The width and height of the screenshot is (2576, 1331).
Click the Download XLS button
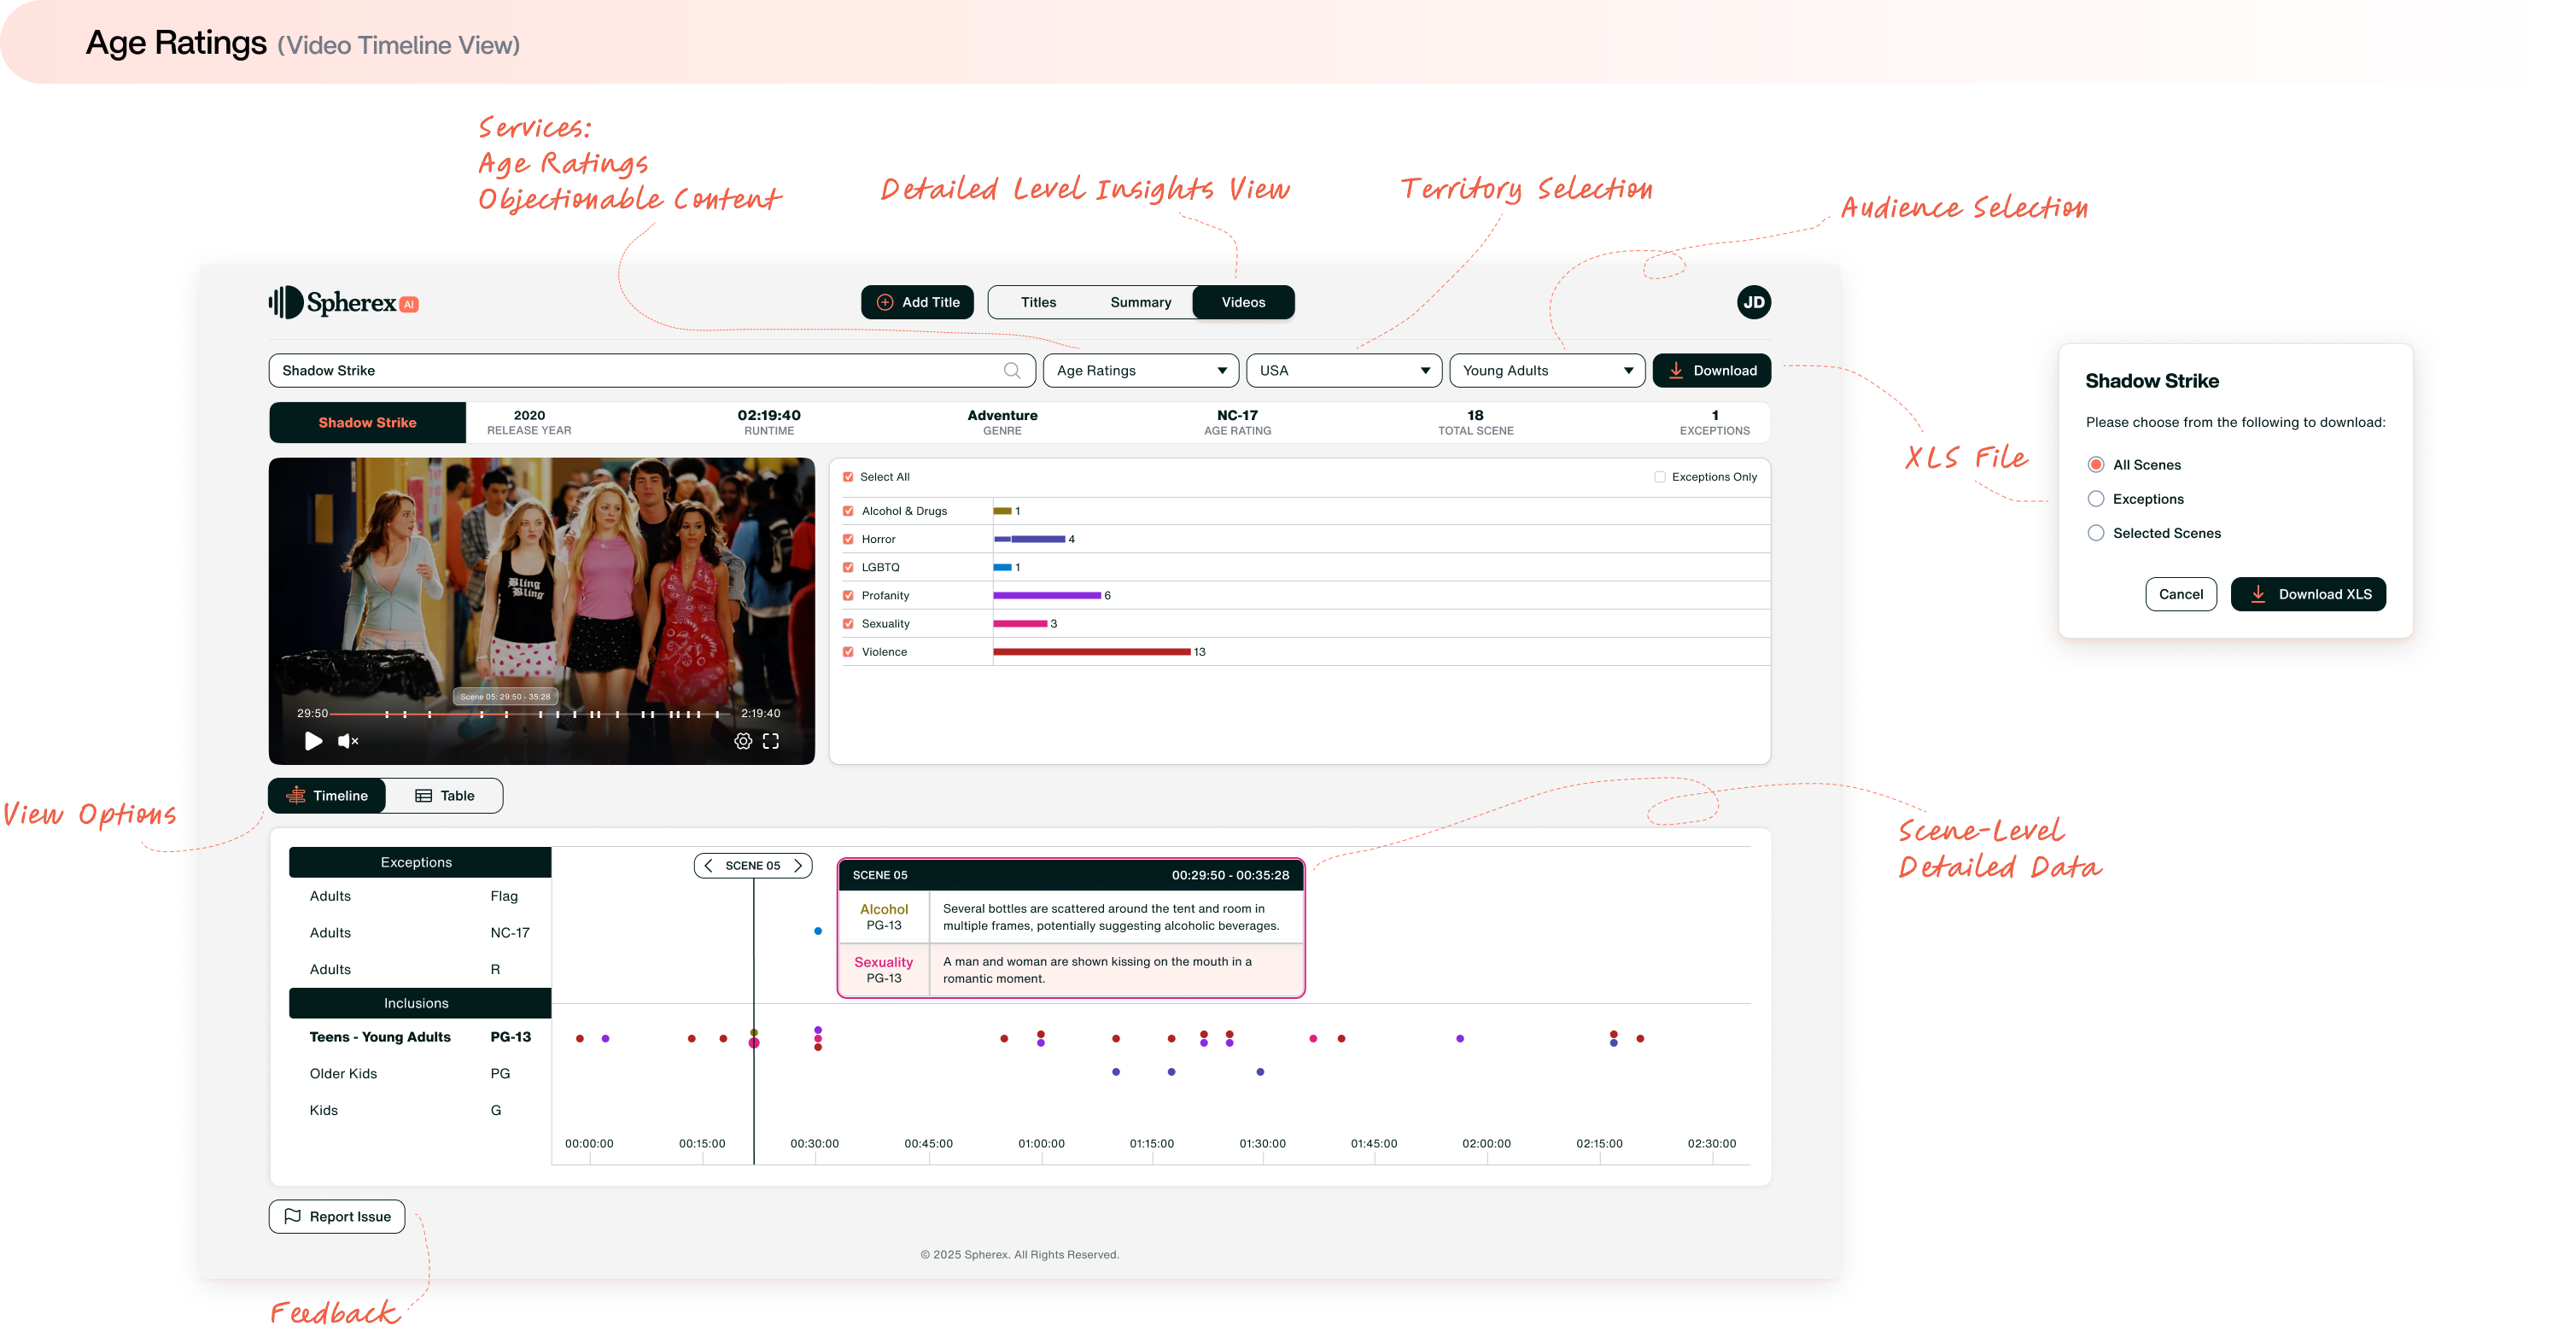[2308, 594]
